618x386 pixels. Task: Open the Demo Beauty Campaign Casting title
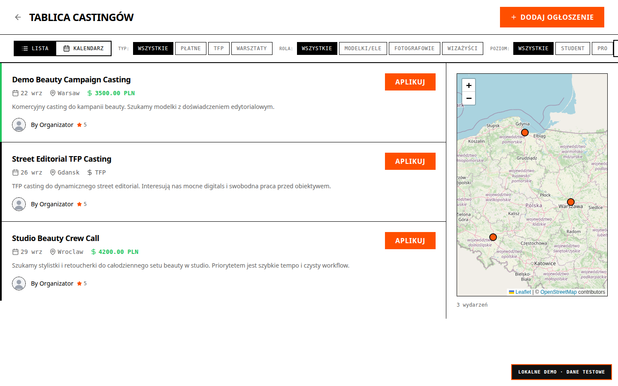pyautogui.click(x=71, y=80)
